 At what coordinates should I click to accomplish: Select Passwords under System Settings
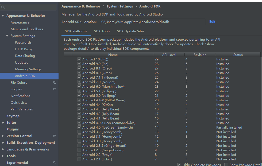(x=23, y=43)
